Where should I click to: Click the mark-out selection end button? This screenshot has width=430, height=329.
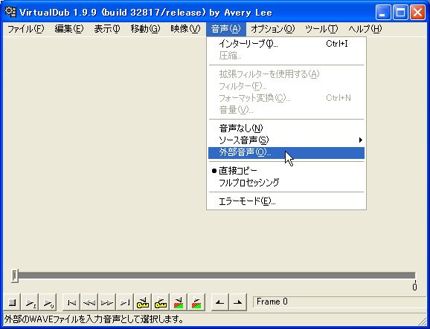(238, 302)
